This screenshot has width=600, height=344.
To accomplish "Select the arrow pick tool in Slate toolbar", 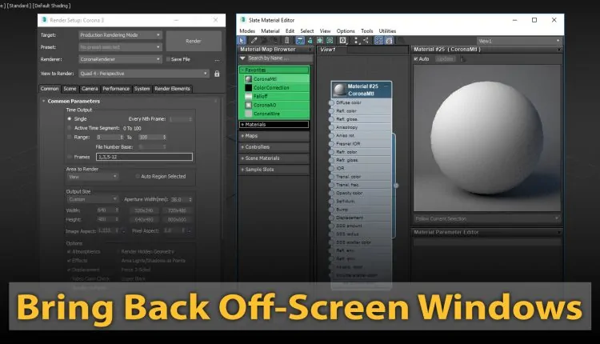I will tap(243, 39).
